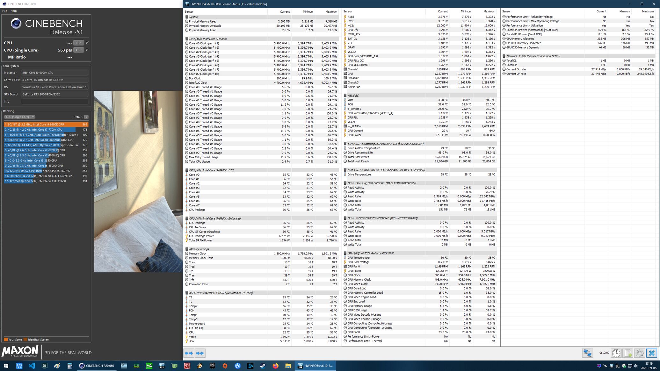Viewport: 660px width, 371px height.
Task: Select the Drive Remaining Life row
Action: click(x=420, y=153)
